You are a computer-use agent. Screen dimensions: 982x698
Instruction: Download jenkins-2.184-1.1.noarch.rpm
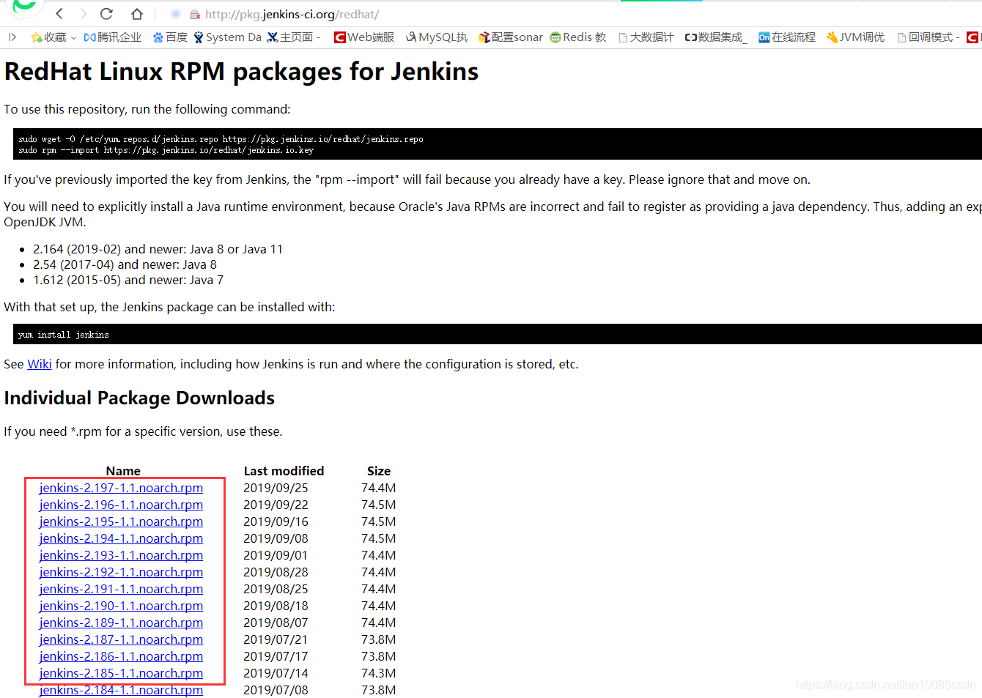(121, 690)
